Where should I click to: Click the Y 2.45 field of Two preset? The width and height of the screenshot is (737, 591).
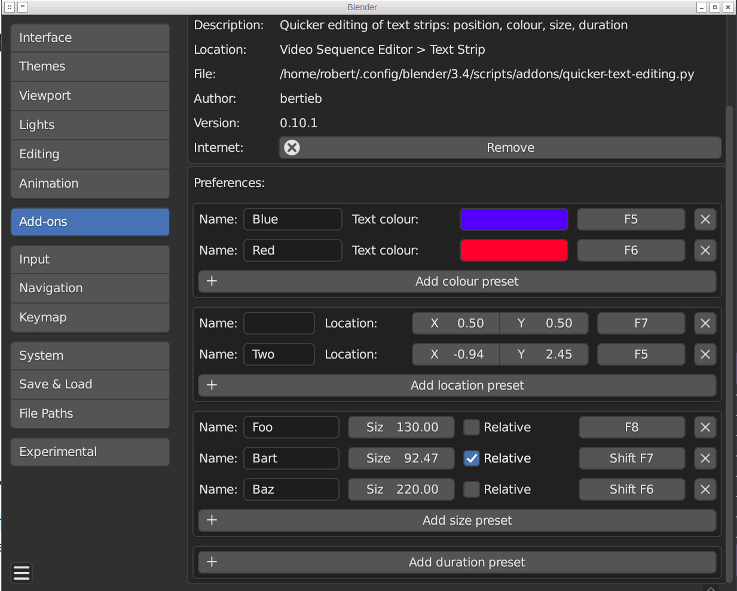point(544,354)
